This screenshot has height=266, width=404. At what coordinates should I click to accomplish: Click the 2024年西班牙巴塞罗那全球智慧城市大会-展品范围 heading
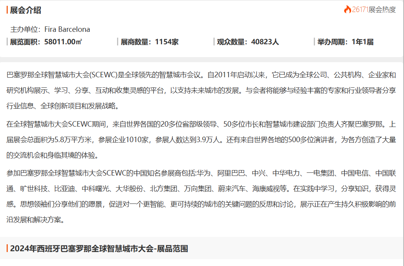point(99,249)
